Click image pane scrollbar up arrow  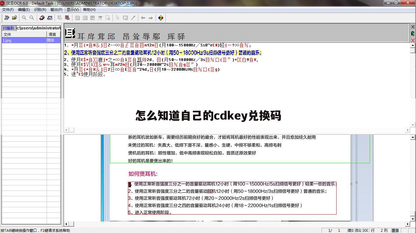413,137
